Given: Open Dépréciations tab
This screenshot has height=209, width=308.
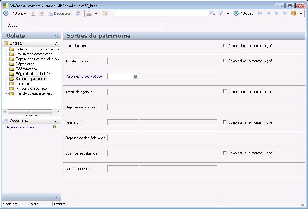Looking at the screenshot, I should pyautogui.click(x=26, y=64).
